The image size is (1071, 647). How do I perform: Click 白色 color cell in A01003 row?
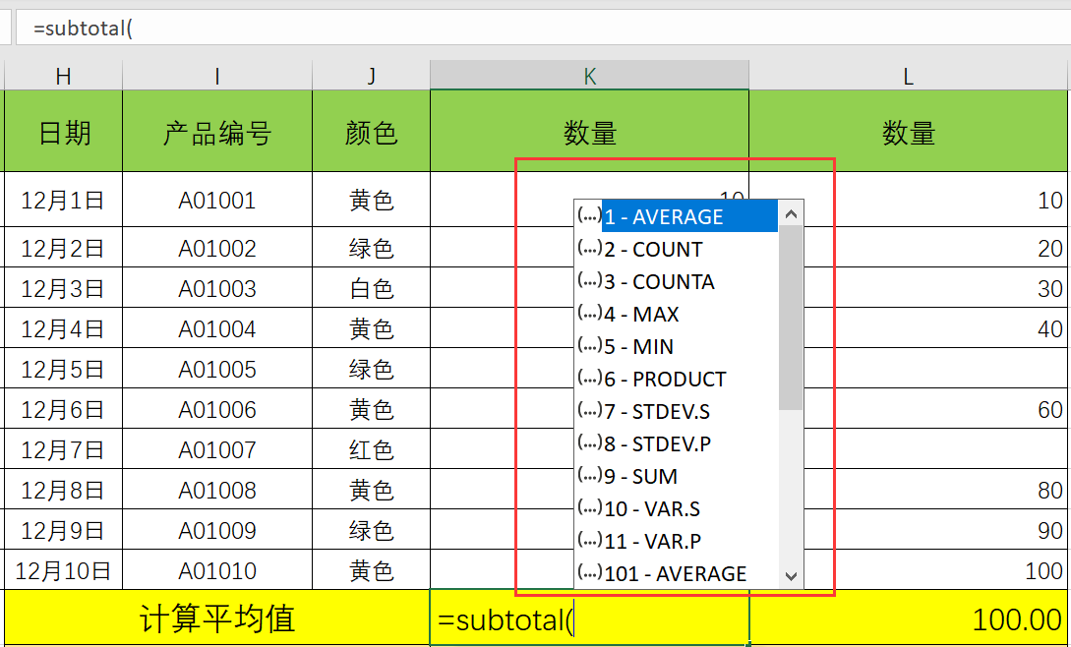[371, 288]
